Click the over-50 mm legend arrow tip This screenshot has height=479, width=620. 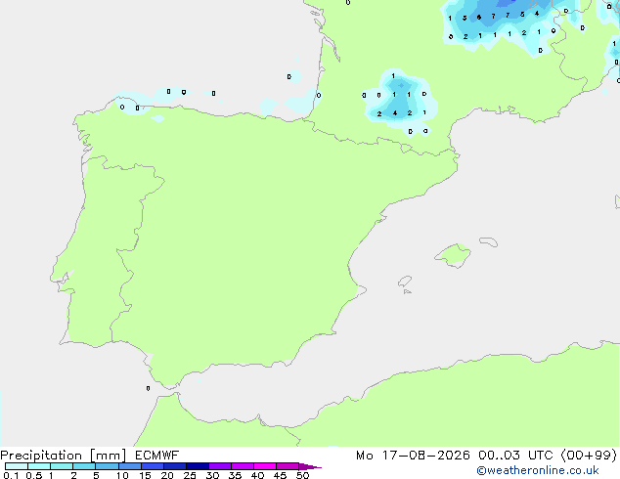click(310, 466)
